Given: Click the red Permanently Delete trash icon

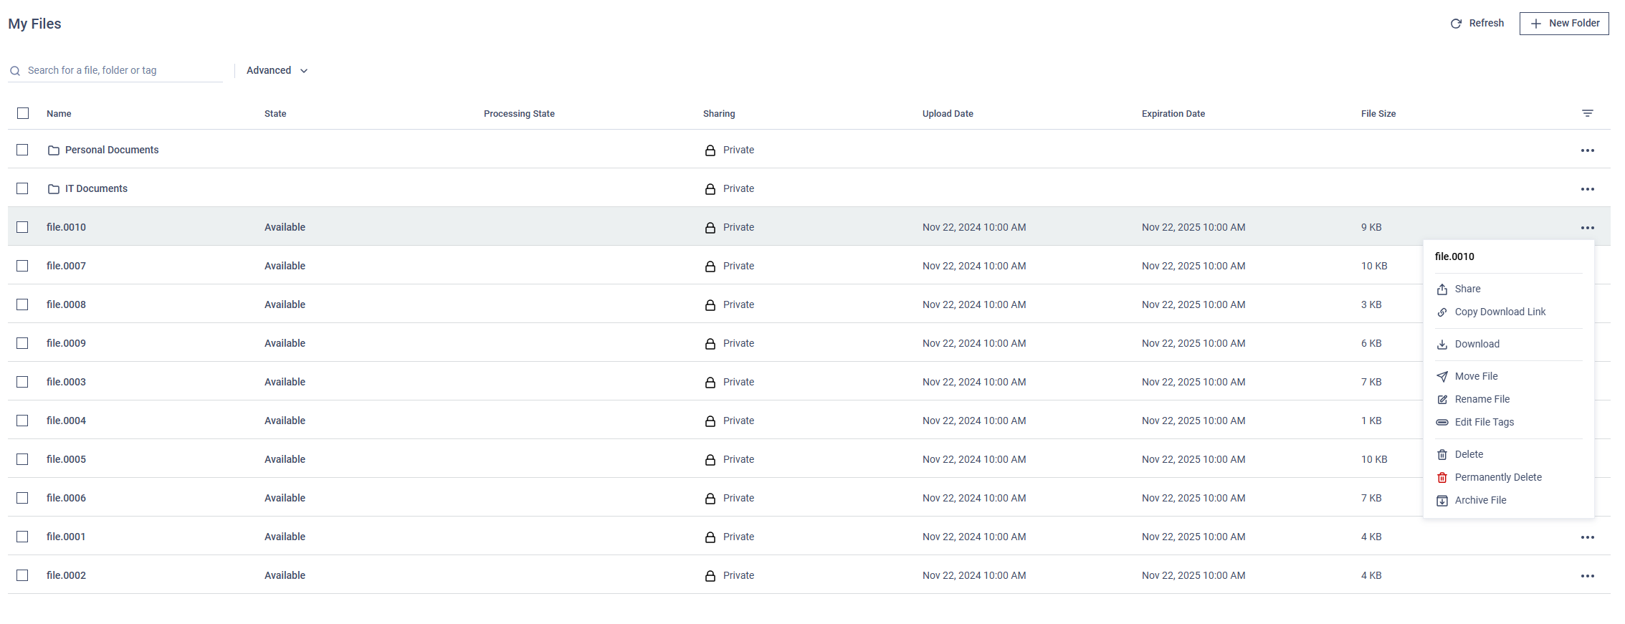Looking at the screenshot, I should (x=1442, y=478).
